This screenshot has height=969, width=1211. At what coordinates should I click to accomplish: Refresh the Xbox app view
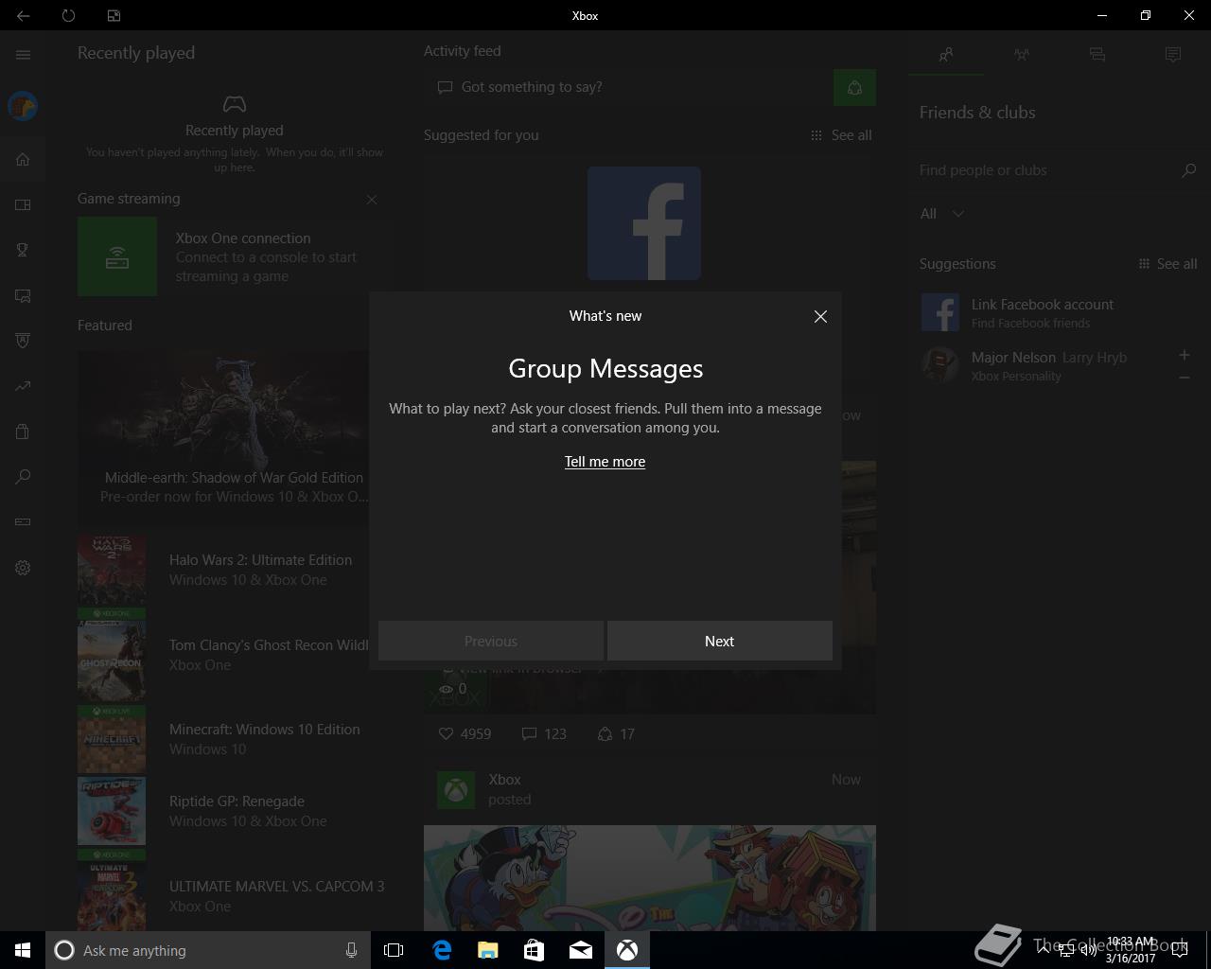tap(68, 15)
